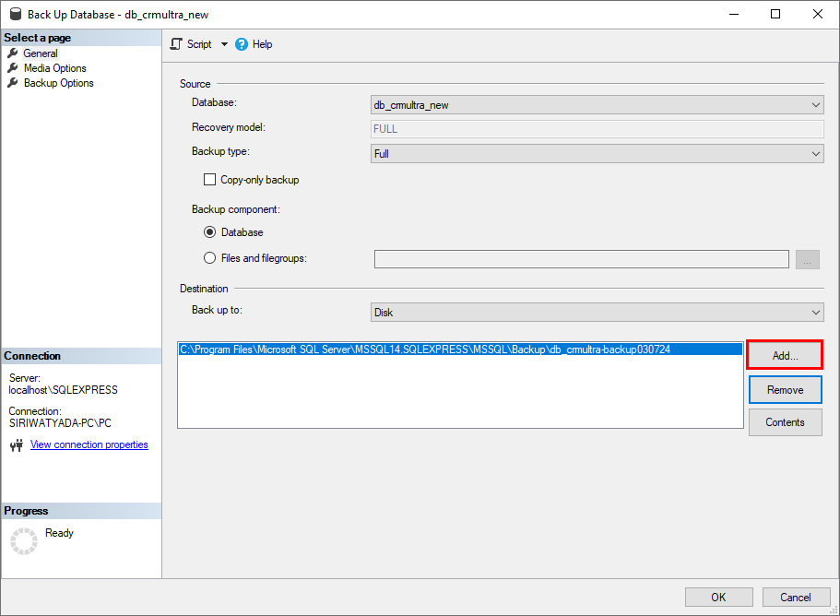The width and height of the screenshot is (840, 616).
Task: Click the Contents button
Action: 785,422
